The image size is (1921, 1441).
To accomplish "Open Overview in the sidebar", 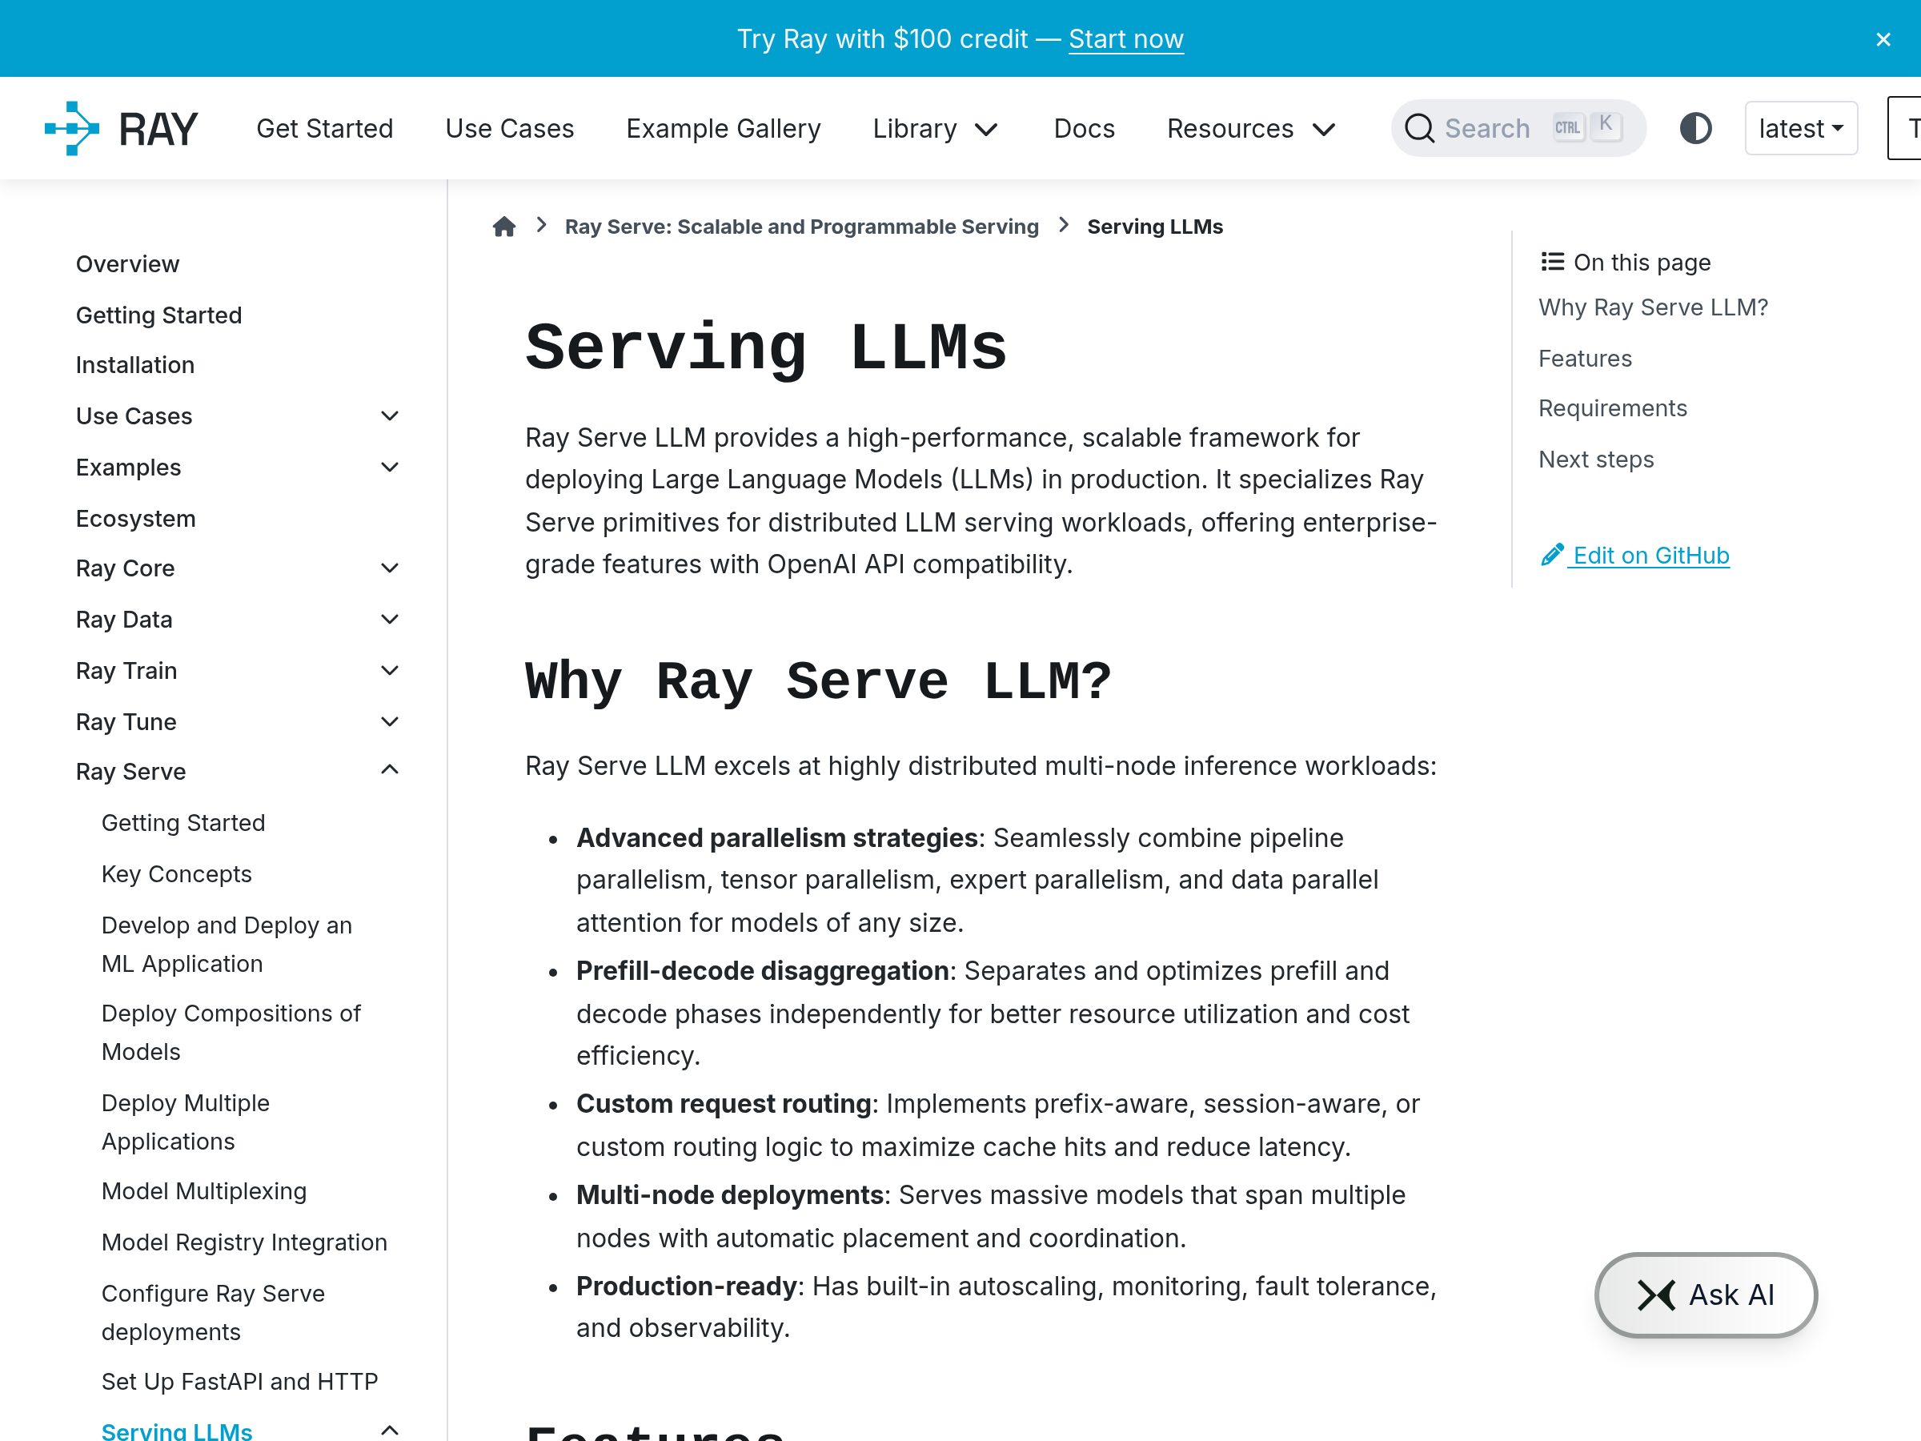I will [x=127, y=264].
